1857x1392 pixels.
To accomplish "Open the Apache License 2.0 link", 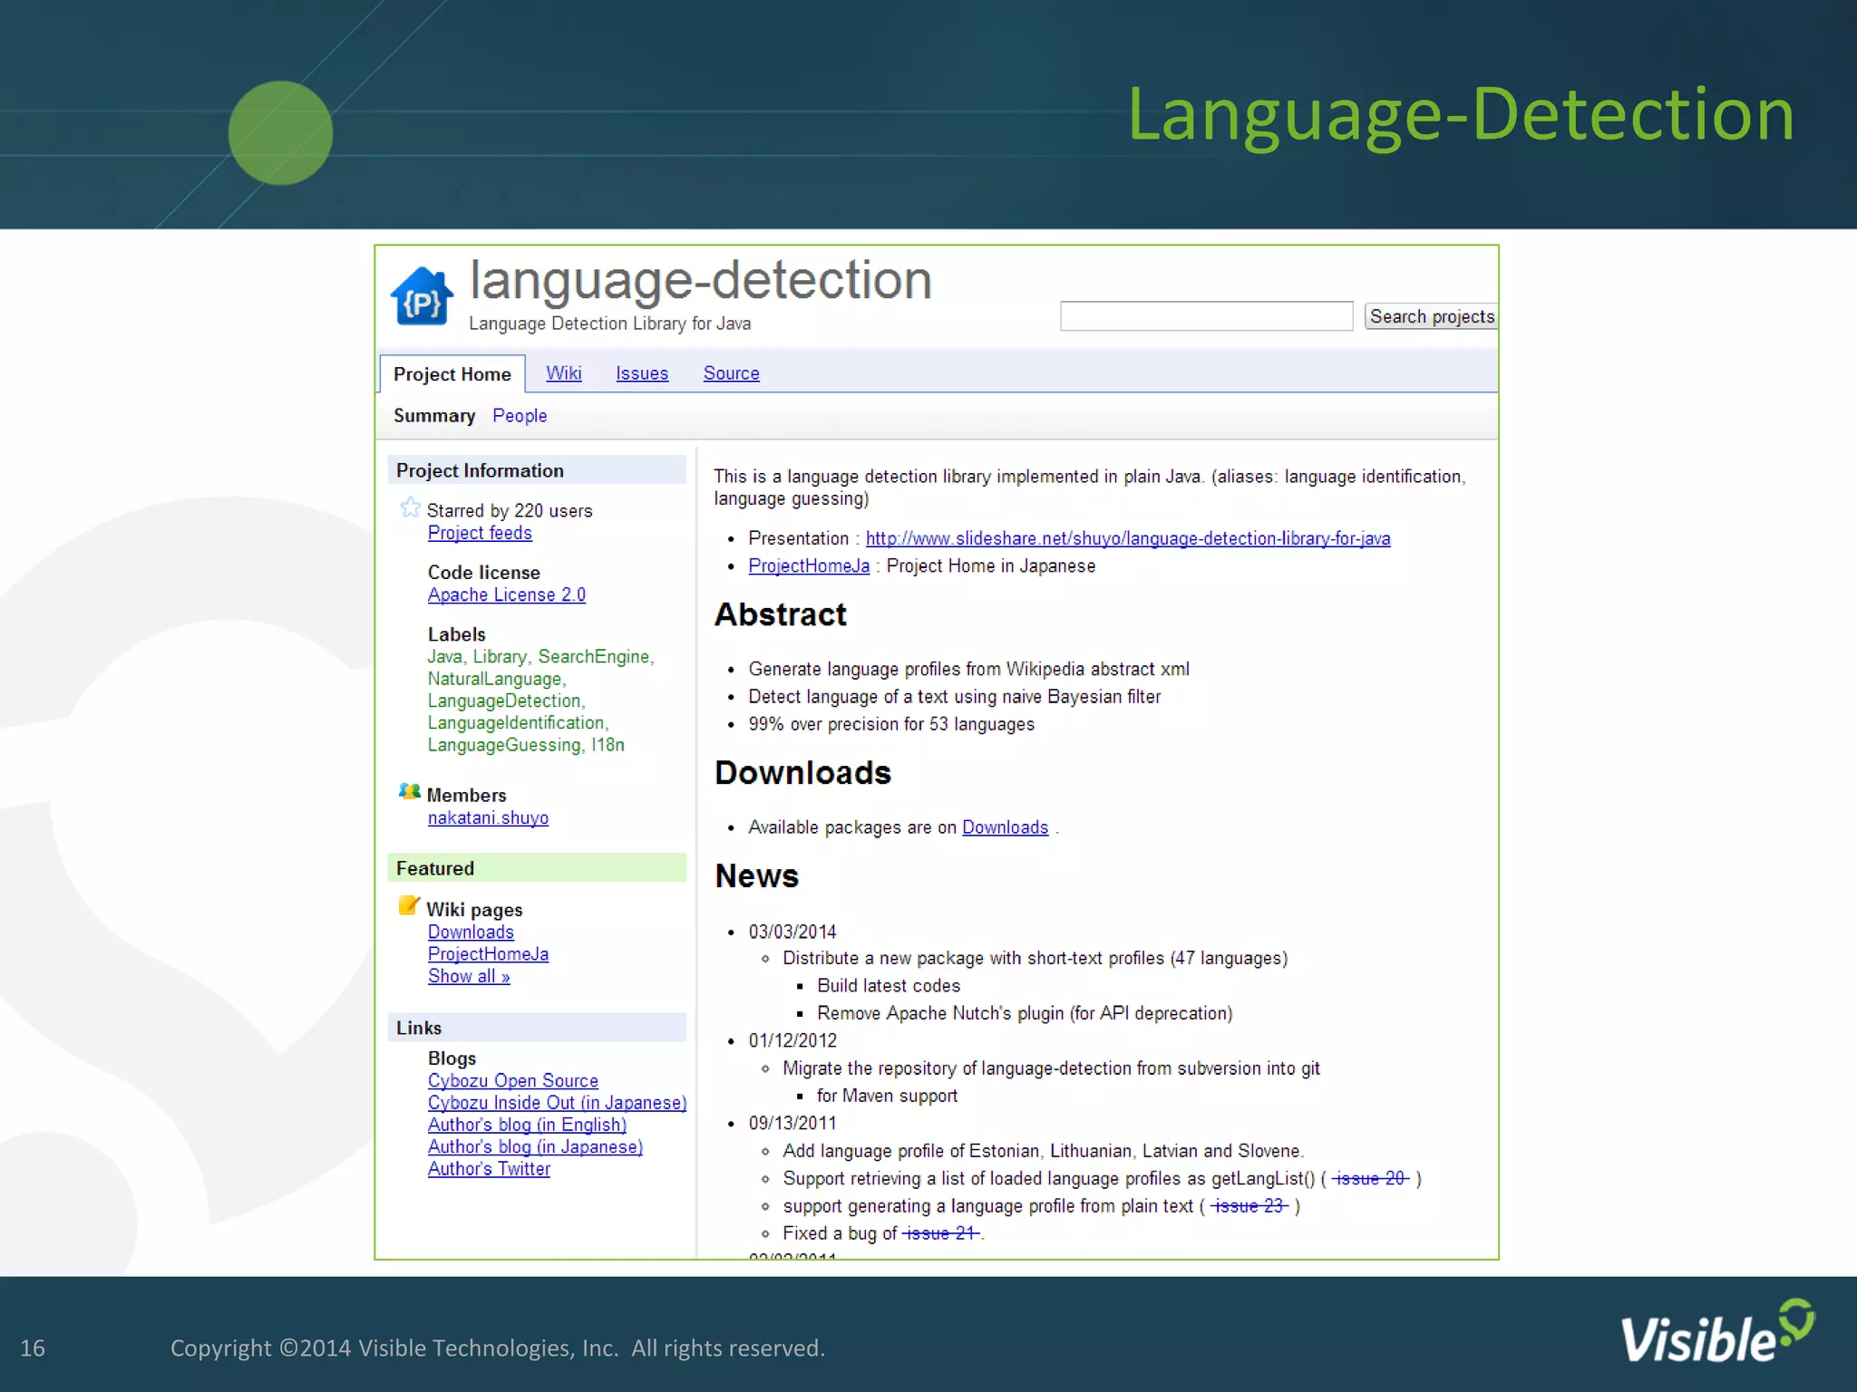I will [507, 594].
